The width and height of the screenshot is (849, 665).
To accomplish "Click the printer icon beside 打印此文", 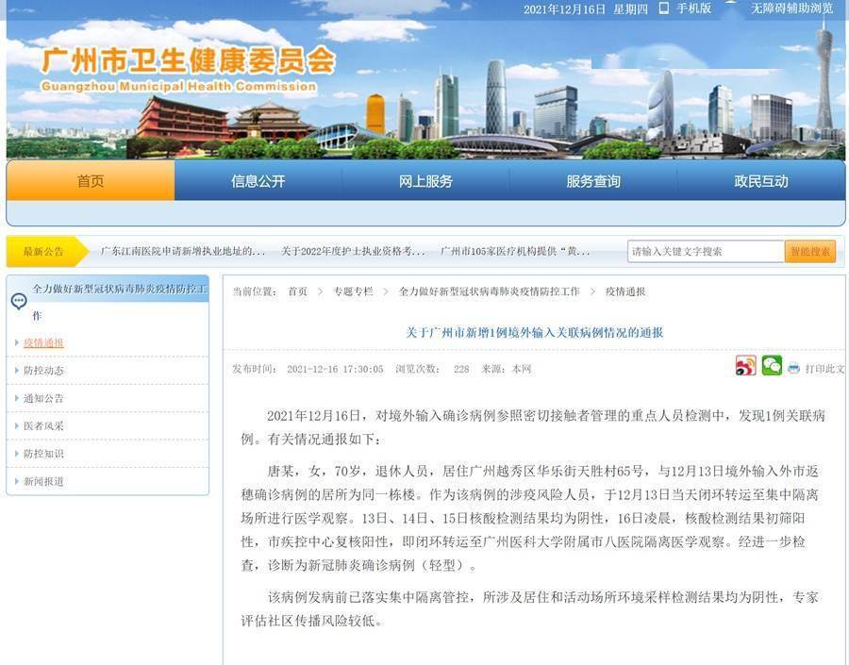I will [x=793, y=368].
